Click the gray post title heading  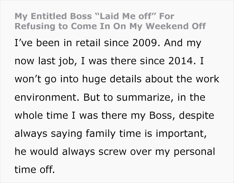tap(110, 21)
